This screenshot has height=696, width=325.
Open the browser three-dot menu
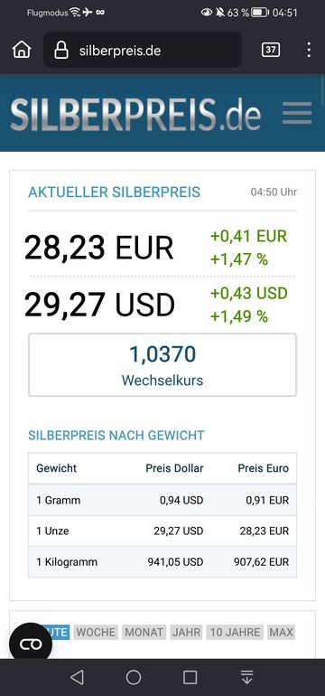tap(309, 50)
